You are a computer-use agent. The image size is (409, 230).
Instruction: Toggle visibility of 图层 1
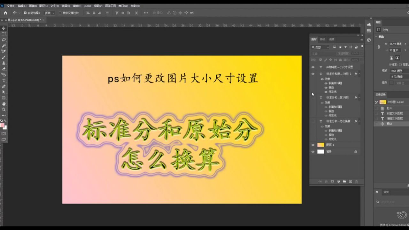(x=313, y=145)
